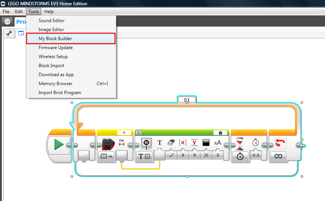325x201 pixels.
Task: Open Memory Browser
Action: [71, 84]
